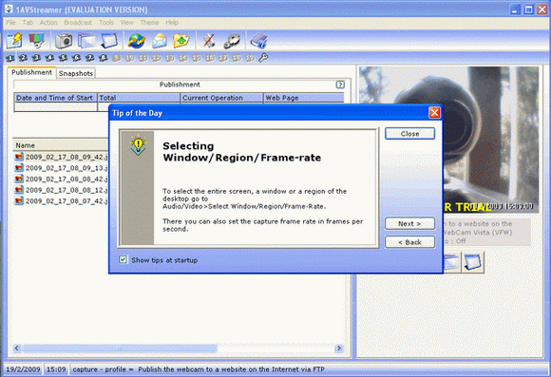
Task: Select numbered profile icon 1
Action: click(9, 58)
